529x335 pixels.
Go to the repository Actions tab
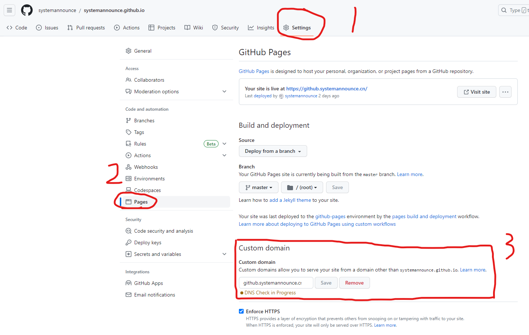click(x=127, y=28)
